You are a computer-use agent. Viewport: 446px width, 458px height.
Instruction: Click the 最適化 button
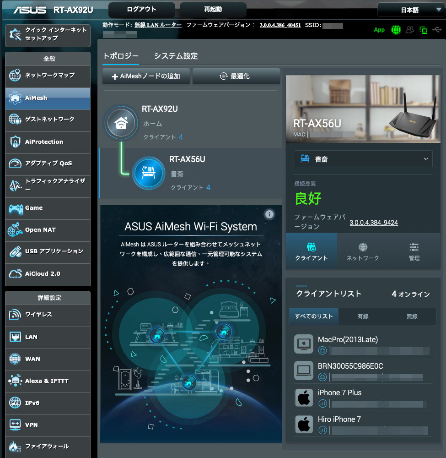click(x=236, y=76)
